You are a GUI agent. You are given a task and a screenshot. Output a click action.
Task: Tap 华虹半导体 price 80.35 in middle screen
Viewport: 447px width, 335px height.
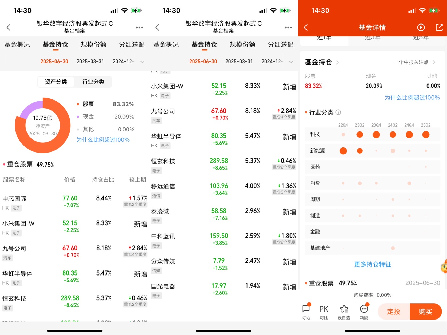(219, 136)
